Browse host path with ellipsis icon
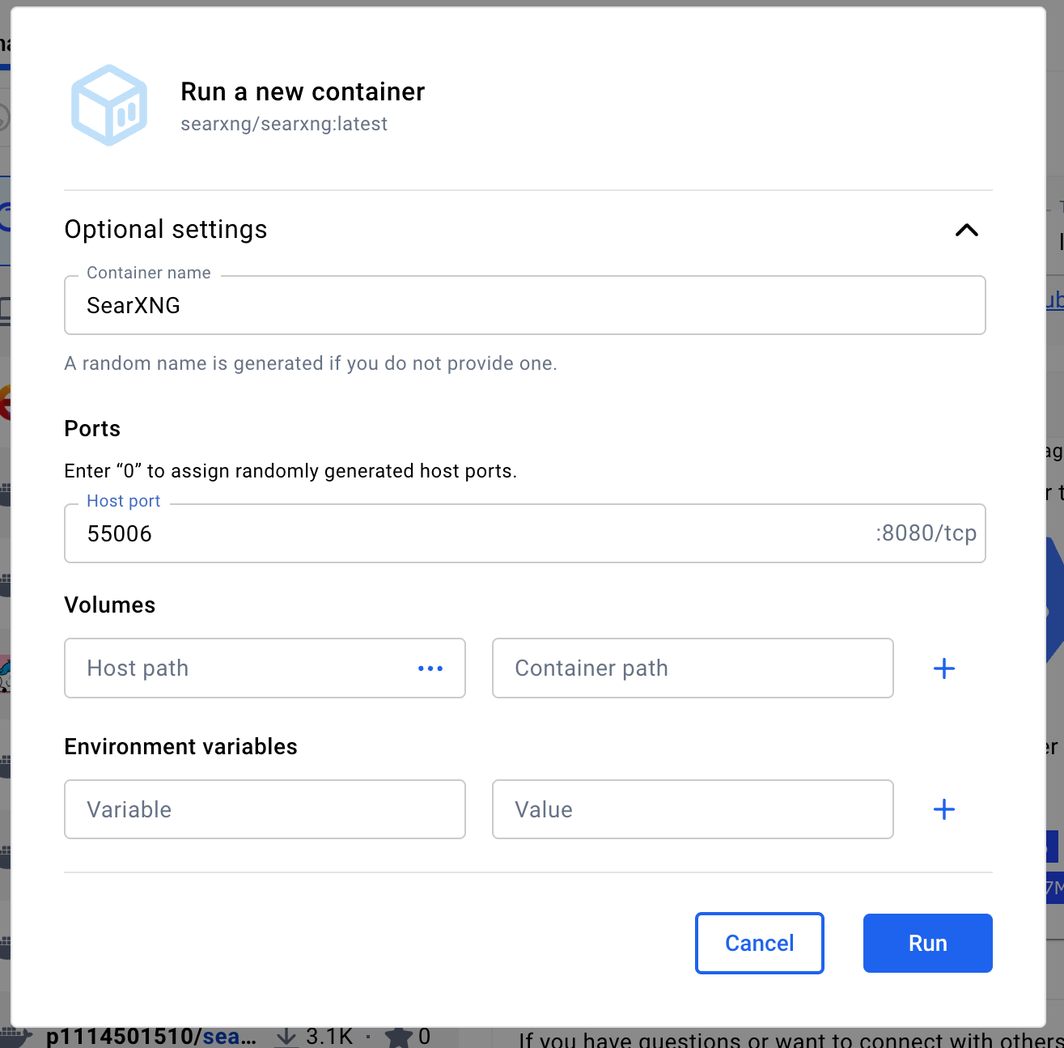Screen dimensions: 1064x1048 click(430, 668)
